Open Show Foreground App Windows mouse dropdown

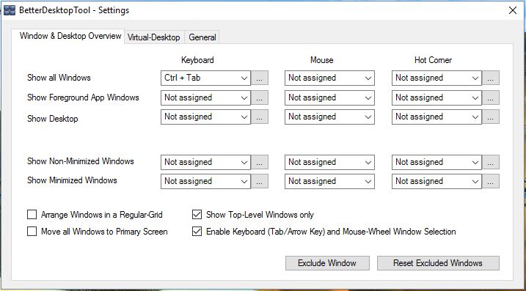point(329,97)
